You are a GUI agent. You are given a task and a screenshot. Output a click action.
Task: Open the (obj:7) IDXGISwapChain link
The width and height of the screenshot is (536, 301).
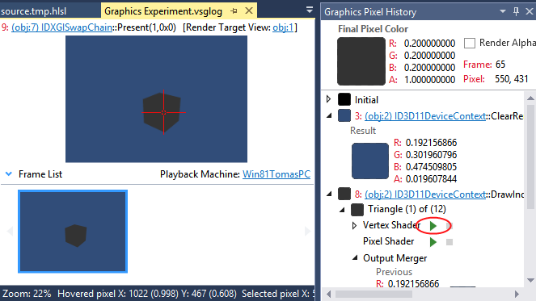[62, 27]
